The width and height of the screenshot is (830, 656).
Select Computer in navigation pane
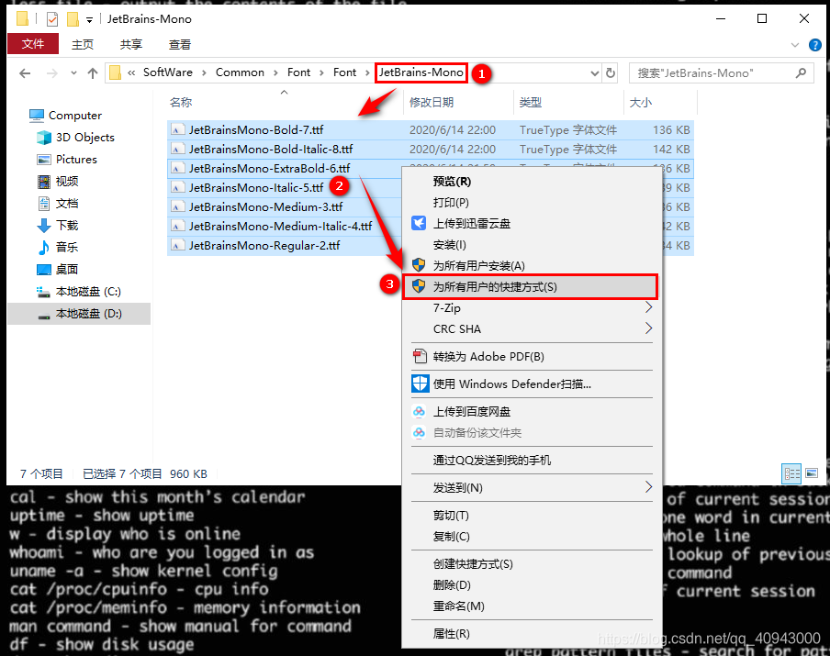(65, 116)
